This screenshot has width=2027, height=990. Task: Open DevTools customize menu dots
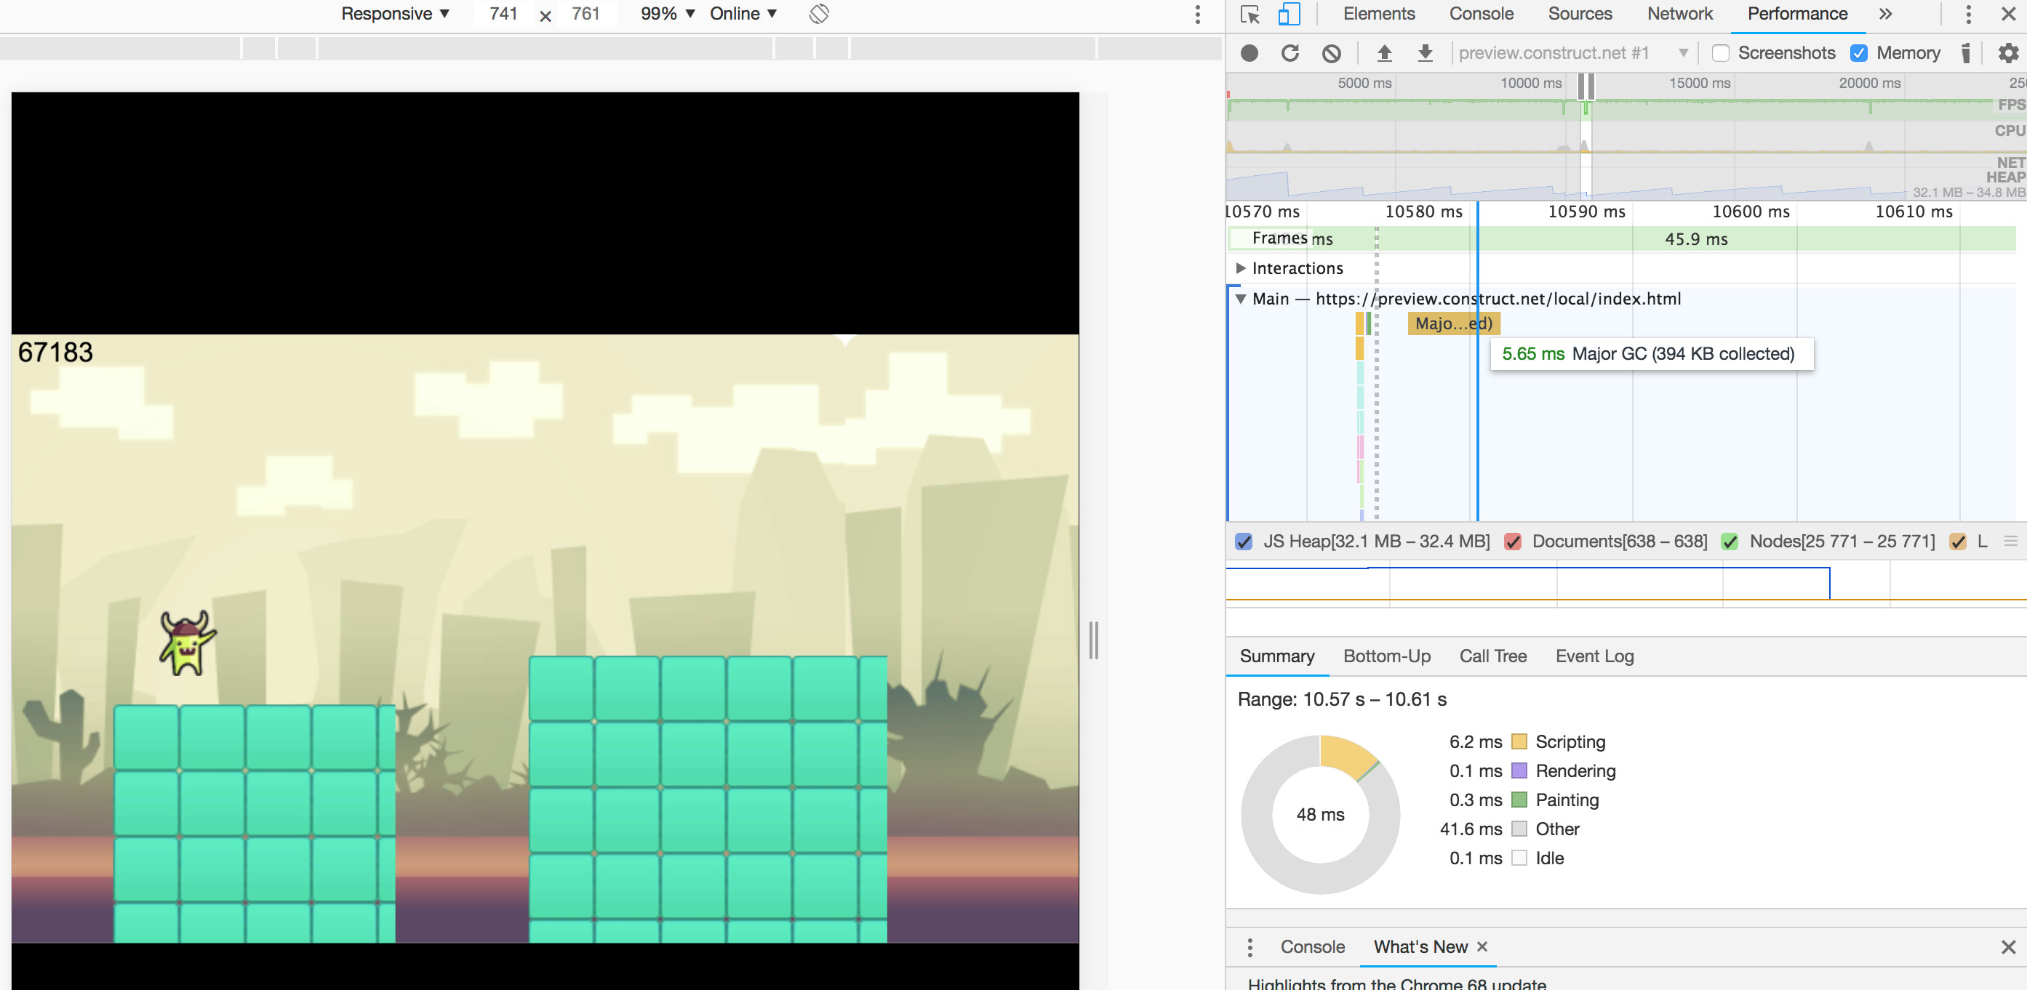click(1968, 14)
